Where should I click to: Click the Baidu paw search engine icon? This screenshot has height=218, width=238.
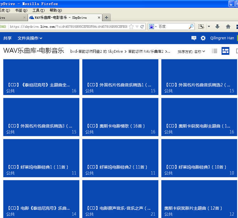(151, 27)
